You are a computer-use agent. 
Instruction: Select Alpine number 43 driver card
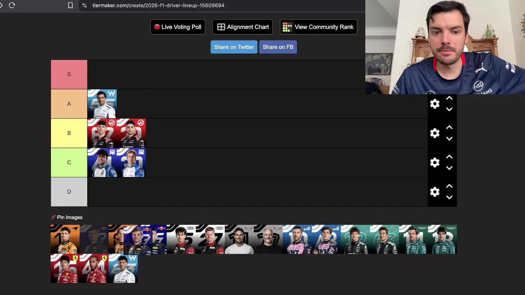point(326,239)
